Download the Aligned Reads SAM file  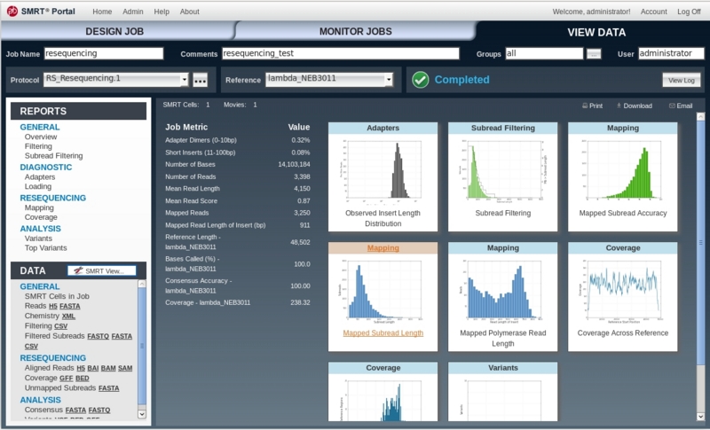point(125,368)
